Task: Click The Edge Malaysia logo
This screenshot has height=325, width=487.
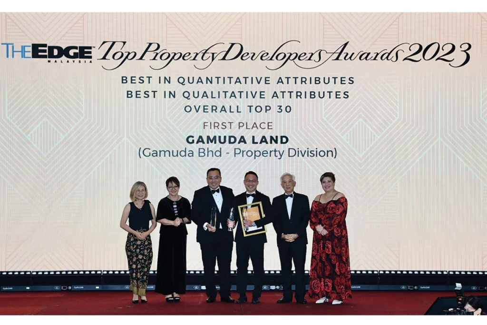Action: click(x=47, y=52)
